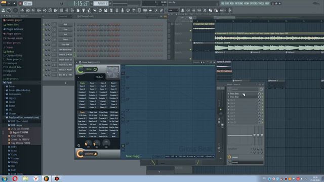This screenshot has width=324, height=182.
Task: Open mixer input routing dropdown at top
Action: tap(244, 89)
